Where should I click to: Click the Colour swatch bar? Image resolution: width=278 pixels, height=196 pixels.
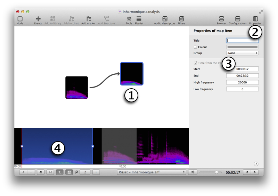click(x=242, y=47)
